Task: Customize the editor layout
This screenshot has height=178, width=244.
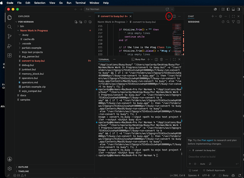Action: (223, 9)
